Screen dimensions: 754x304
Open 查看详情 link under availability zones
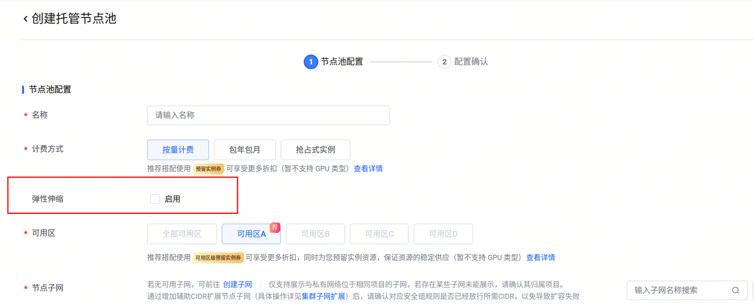point(541,258)
